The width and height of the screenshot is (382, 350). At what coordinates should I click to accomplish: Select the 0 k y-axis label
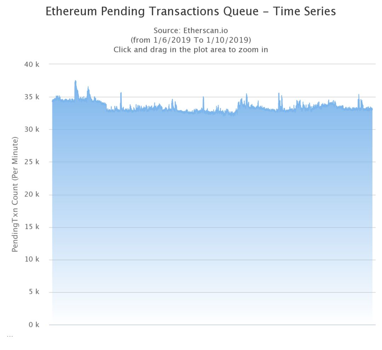(33, 325)
